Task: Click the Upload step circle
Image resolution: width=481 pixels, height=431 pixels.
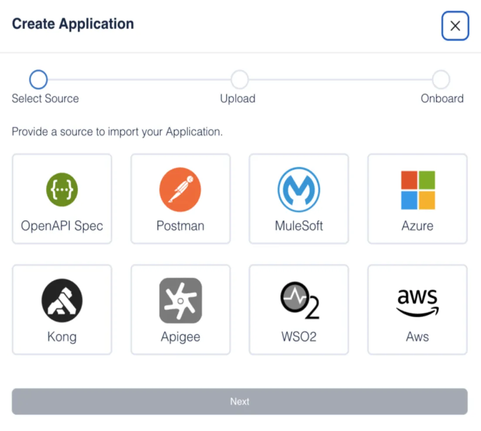Action: (240, 79)
